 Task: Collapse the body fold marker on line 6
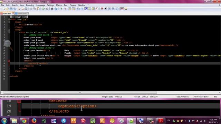(x=9, y=30)
